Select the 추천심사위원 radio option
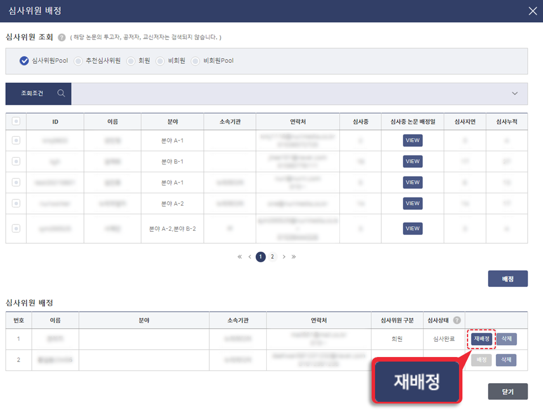Viewport: 543px width, 412px height. (x=78, y=61)
